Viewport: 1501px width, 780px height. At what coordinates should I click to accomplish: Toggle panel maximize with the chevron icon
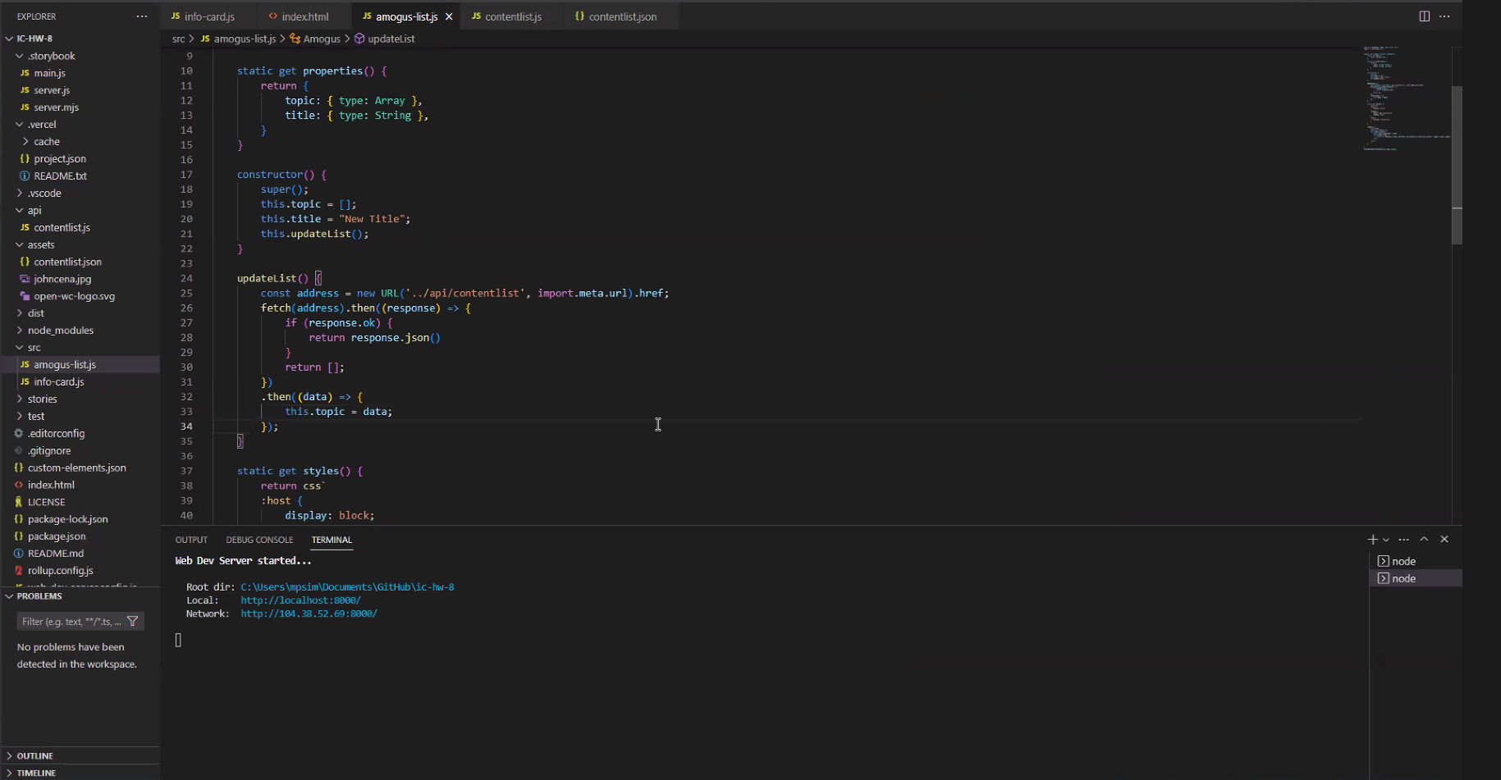click(x=1424, y=539)
